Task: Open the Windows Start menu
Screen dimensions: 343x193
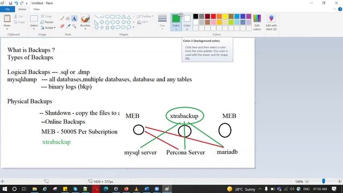Action: (4, 189)
